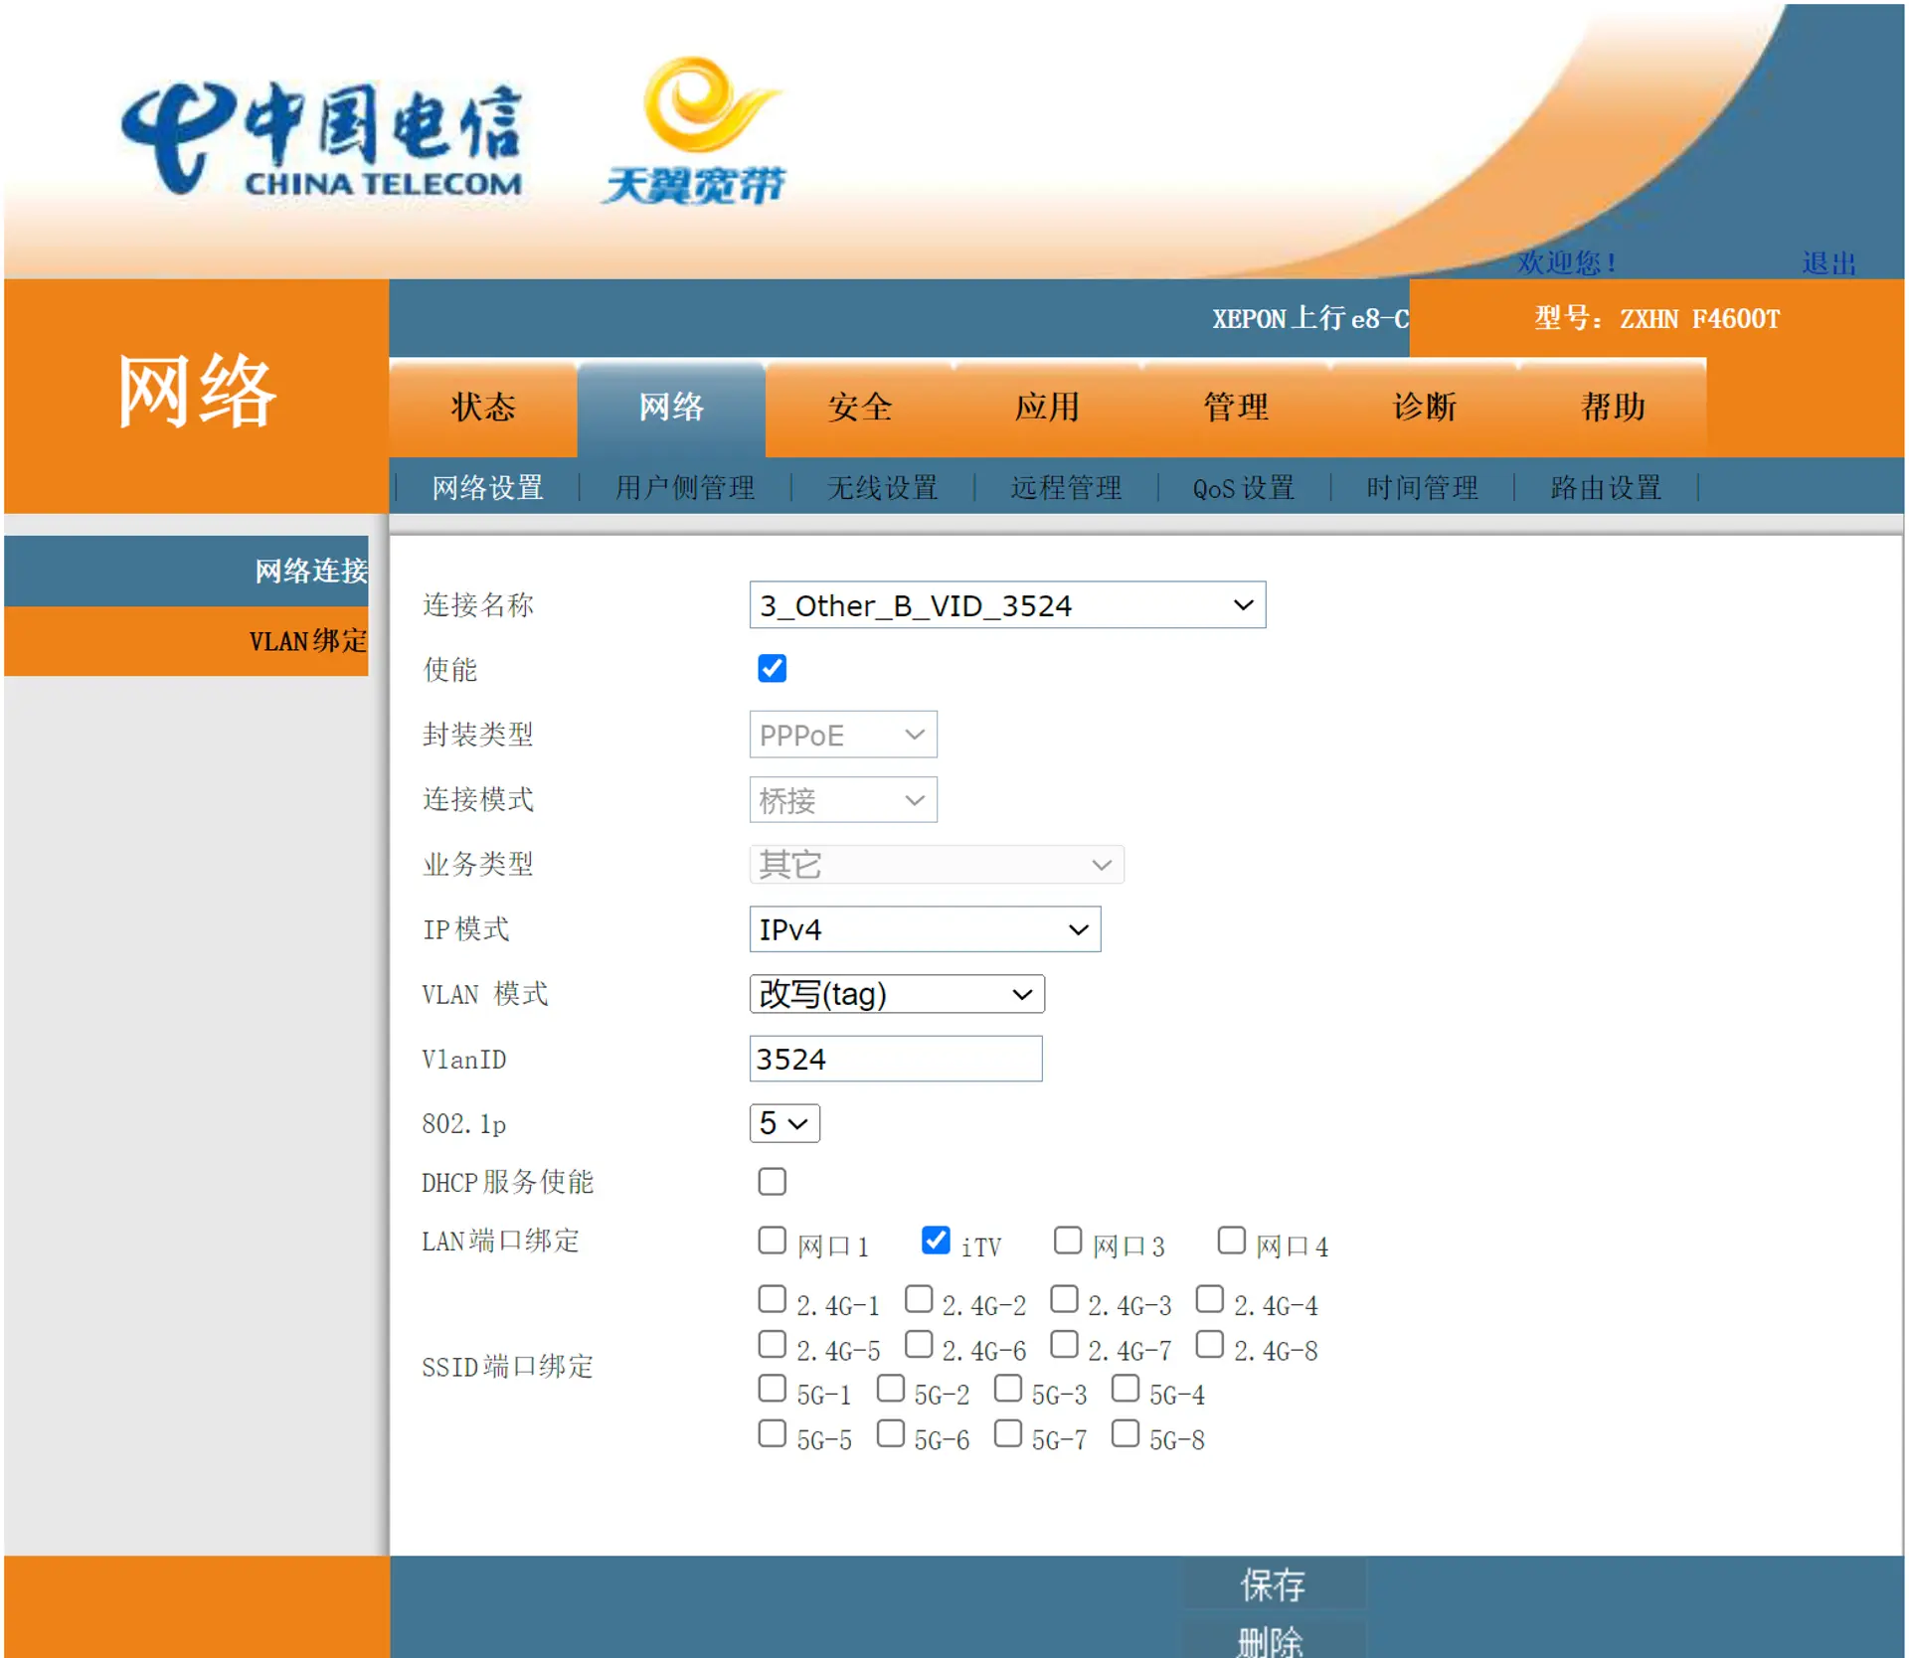Screen dimensions: 1909x1658
Task: Click the Tianyi broadband logo
Action: pos(696,131)
